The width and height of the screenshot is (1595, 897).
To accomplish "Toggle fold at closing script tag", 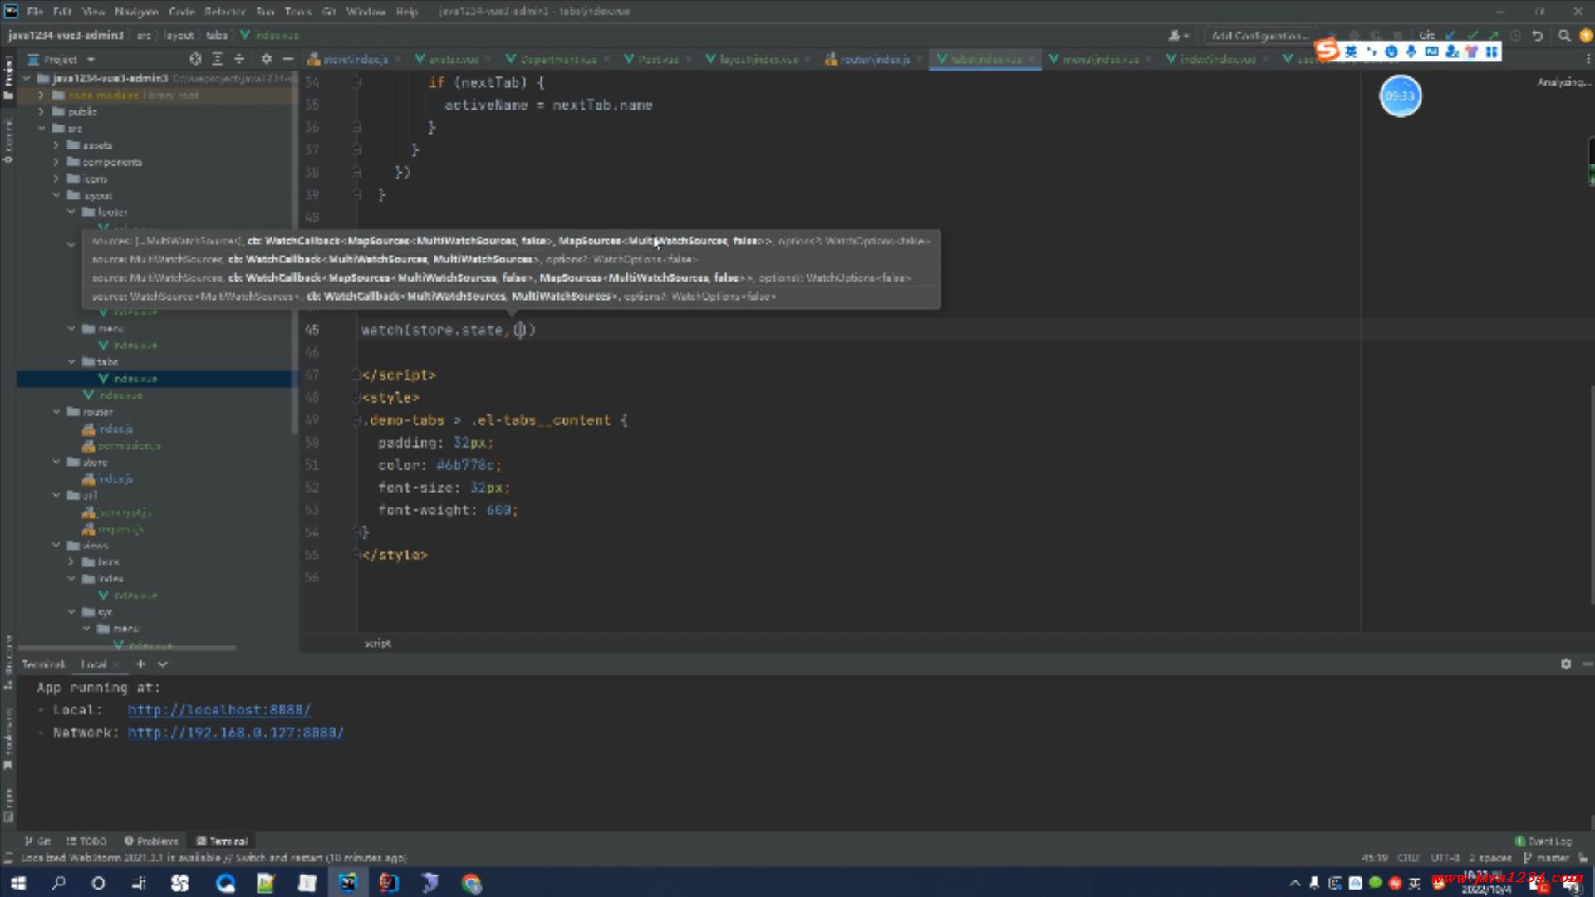I will (356, 375).
